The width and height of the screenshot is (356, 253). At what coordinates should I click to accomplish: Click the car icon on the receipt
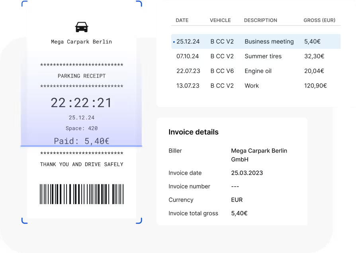coord(82,27)
